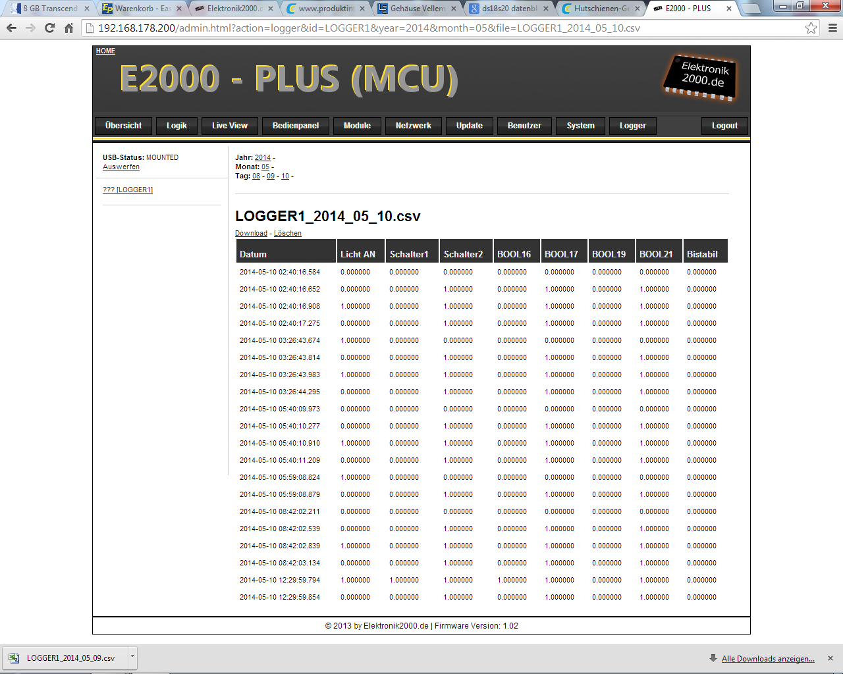Open dropdown arrow next to LOGGER1_2014_05_09.csv download
Image resolution: width=843 pixels, height=674 pixels.
[x=132, y=656]
